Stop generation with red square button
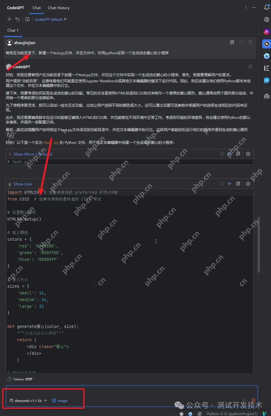271x416 pixels. [253, 400]
